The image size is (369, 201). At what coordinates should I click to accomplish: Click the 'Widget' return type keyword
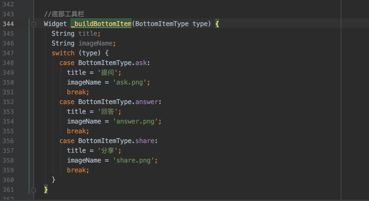pyautogui.click(x=55, y=24)
